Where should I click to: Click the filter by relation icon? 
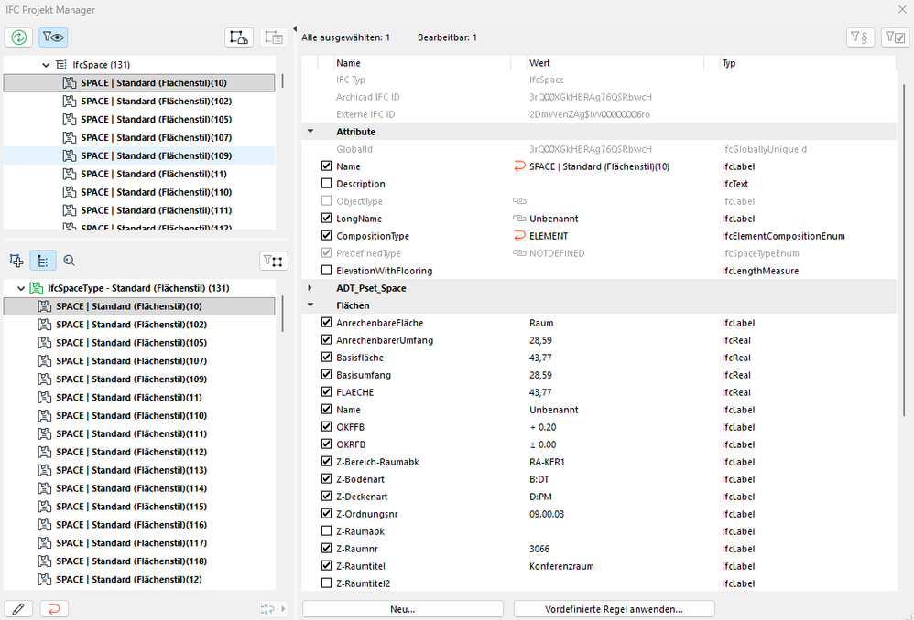[274, 261]
